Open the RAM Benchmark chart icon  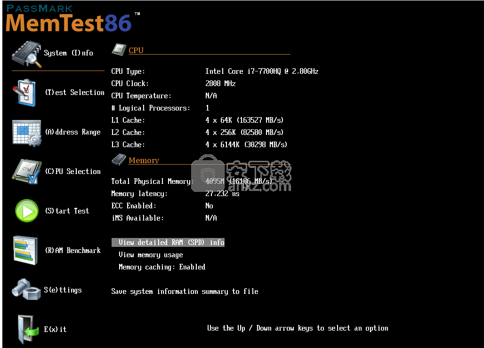click(25, 251)
